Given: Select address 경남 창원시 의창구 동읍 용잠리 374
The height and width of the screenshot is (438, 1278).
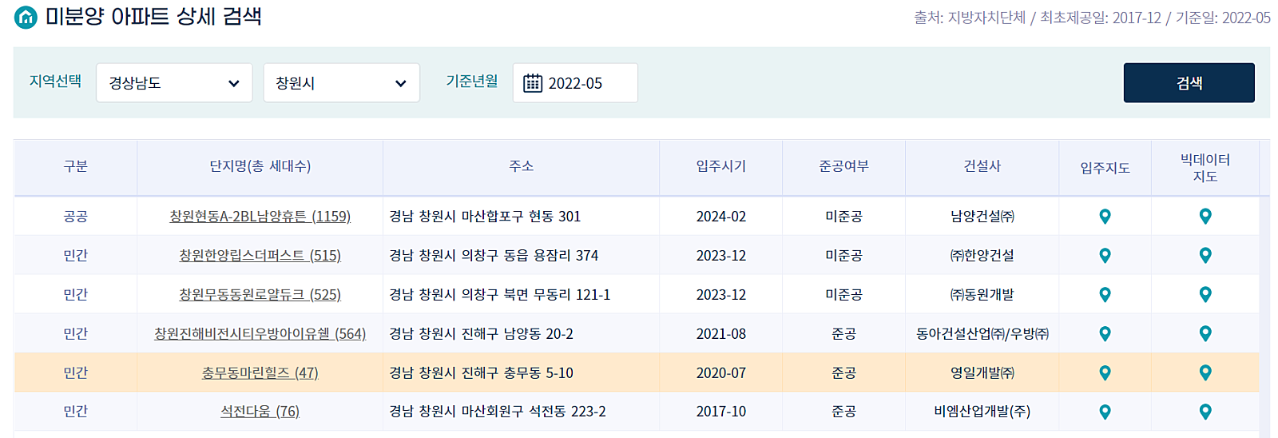Looking at the screenshot, I should (x=494, y=256).
